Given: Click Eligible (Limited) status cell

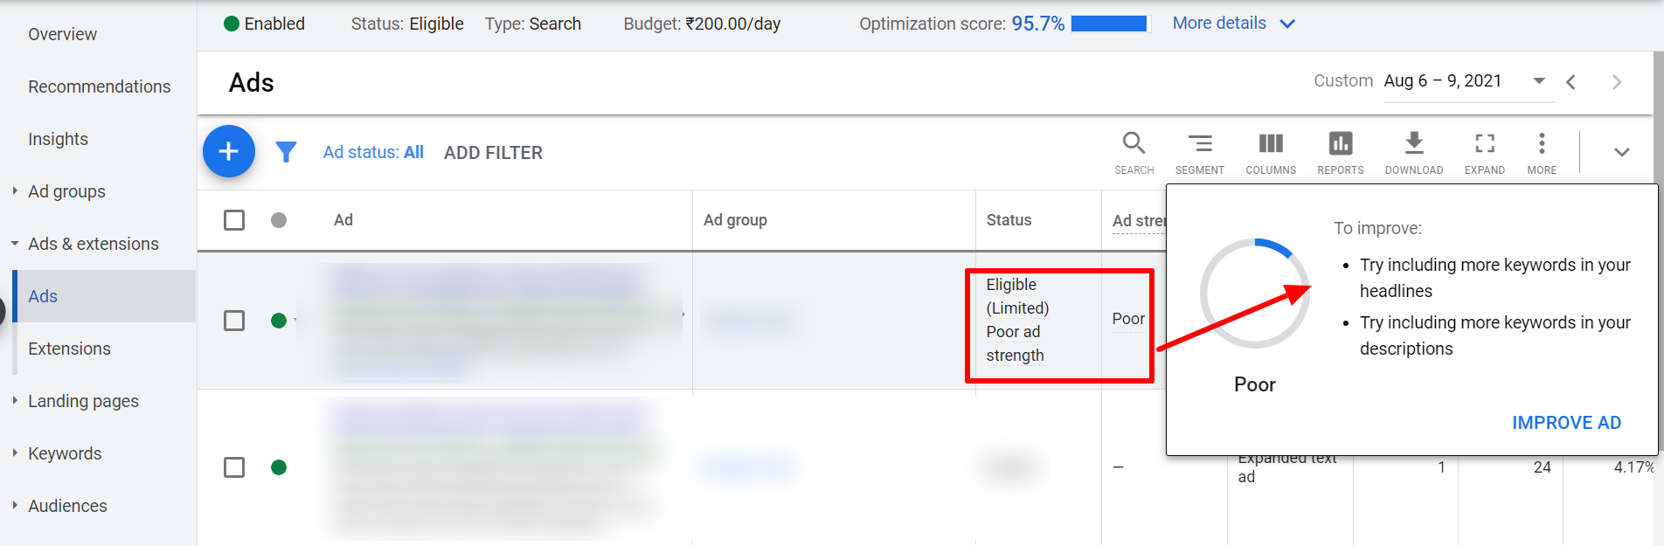Looking at the screenshot, I should (1017, 320).
